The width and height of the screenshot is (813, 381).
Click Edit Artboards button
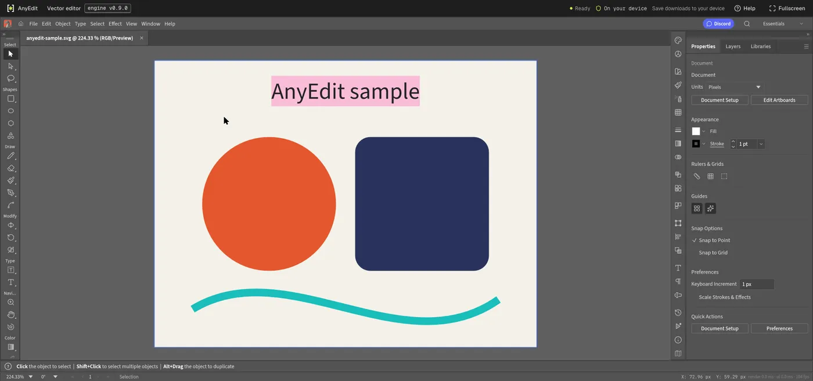[779, 100]
